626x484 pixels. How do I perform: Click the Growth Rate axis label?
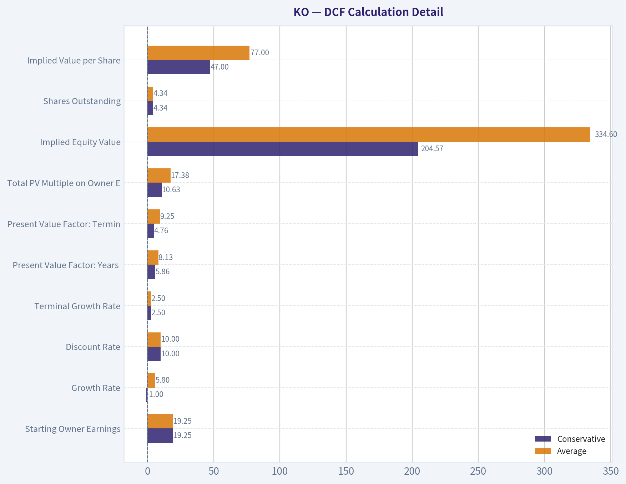click(96, 388)
